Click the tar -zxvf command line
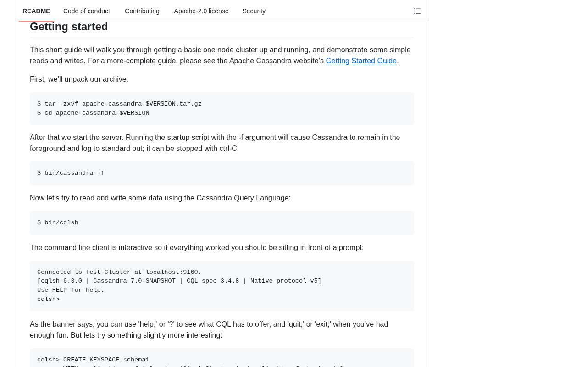 119,104
